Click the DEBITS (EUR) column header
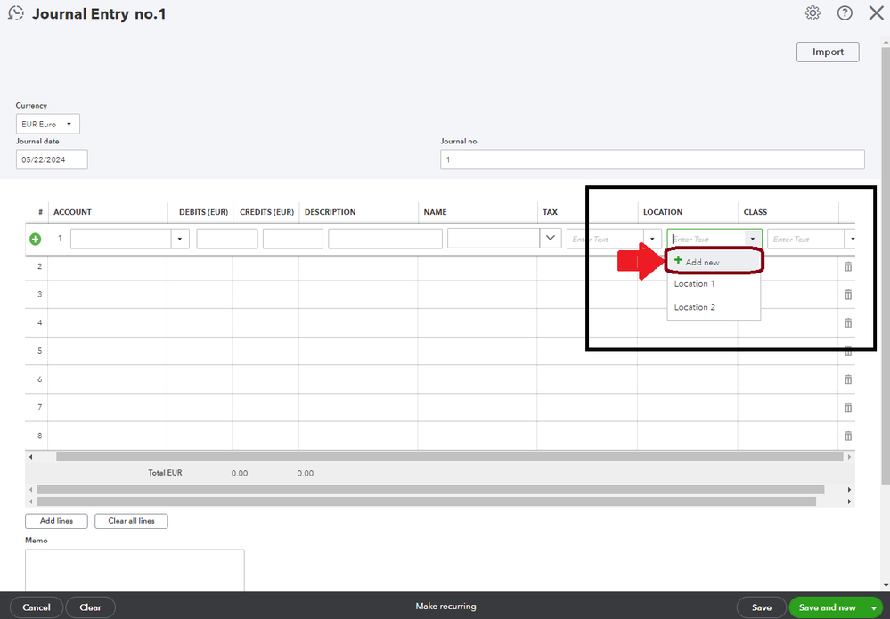This screenshot has height=619, width=890. (x=203, y=212)
